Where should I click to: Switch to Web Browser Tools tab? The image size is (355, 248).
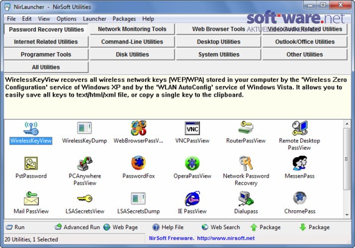coord(218,29)
